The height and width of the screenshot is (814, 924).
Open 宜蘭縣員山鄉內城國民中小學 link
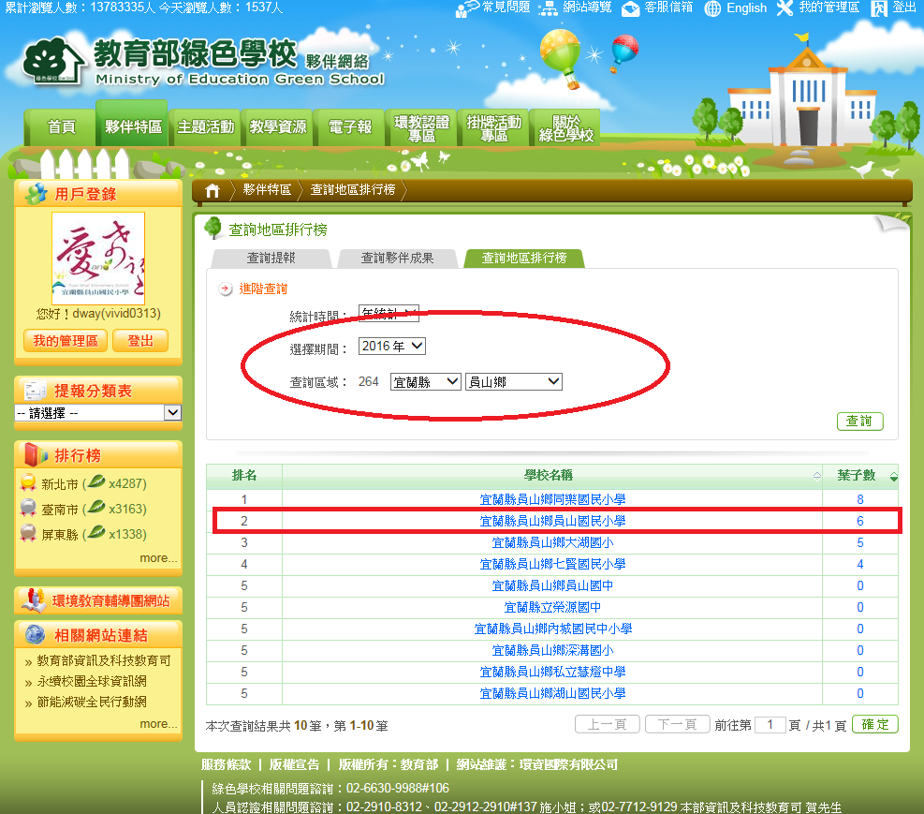[552, 629]
